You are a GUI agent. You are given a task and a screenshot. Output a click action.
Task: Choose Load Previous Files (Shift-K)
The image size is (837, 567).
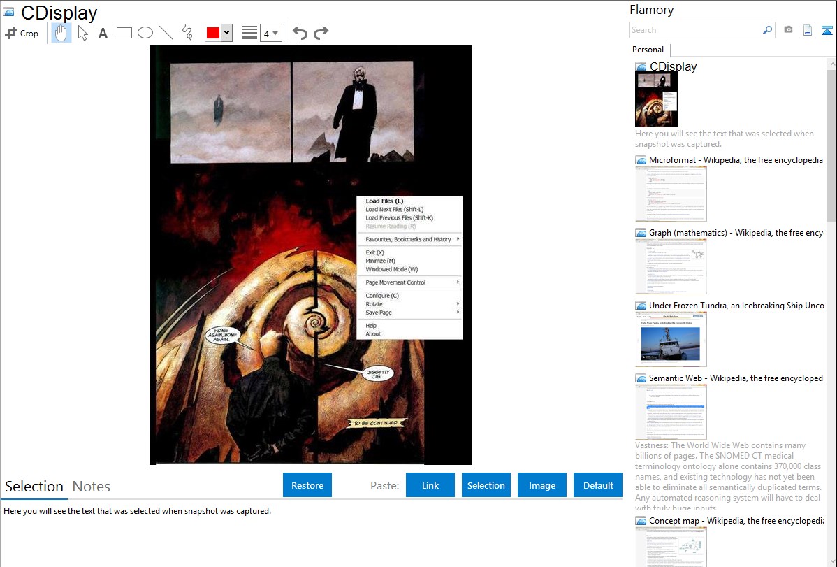[x=409, y=218]
